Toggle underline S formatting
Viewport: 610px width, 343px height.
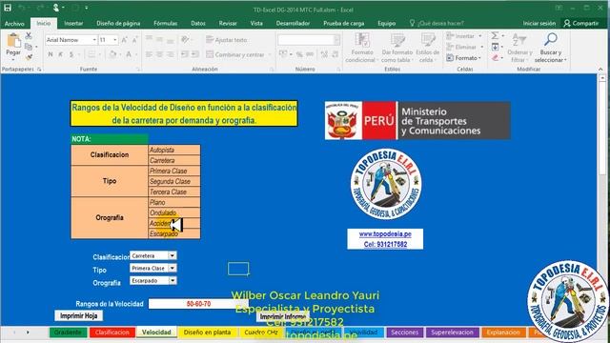coord(71,54)
